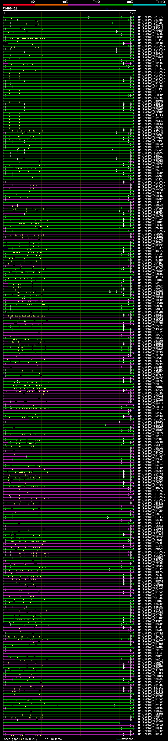Select hit label UniRef100_Q2T918

(x=151, y=92)
